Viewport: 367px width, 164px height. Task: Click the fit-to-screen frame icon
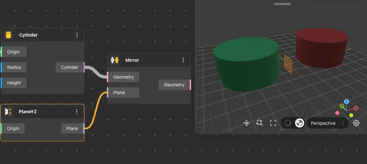[273, 123]
